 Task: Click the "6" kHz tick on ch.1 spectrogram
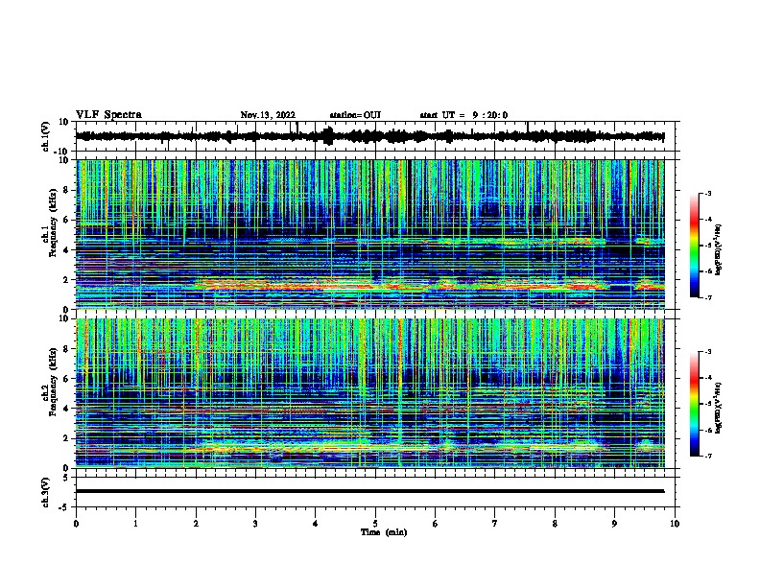click(x=66, y=220)
